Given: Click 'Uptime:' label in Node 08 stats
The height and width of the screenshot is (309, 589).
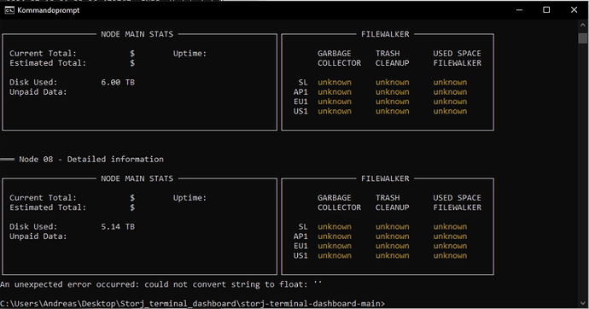Looking at the screenshot, I should pos(190,198).
